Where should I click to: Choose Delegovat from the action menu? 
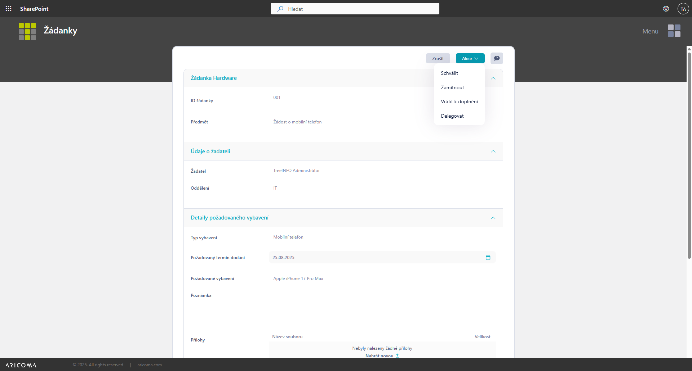coord(452,116)
